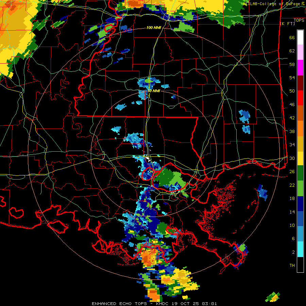The width and height of the screenshot is (306, 306).
Task: Click the [K FT] units label
Action: click(287, 23)
